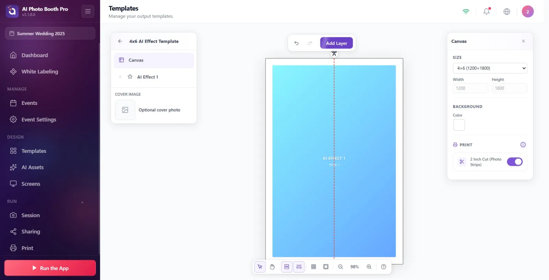Toggle the grid overlay icon
549x280 pixels.
pyautogui.click(x=314, y=267)
